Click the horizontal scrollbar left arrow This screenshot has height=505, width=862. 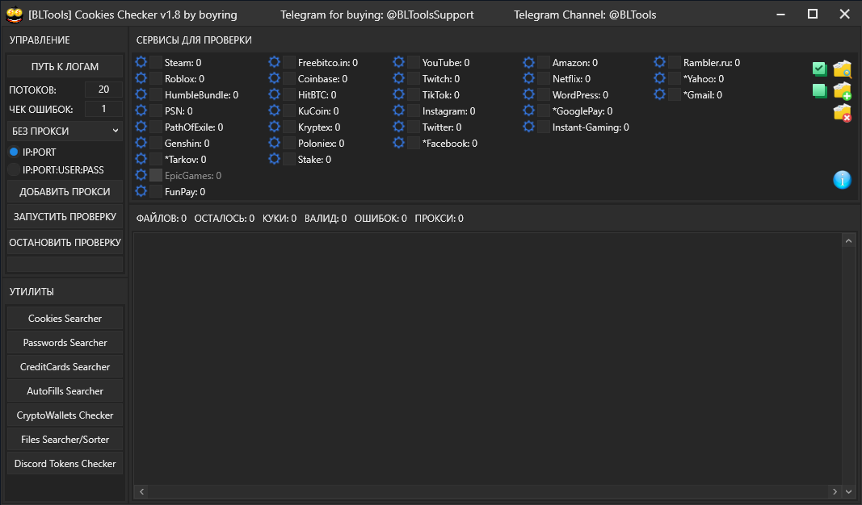pos(142,491)
